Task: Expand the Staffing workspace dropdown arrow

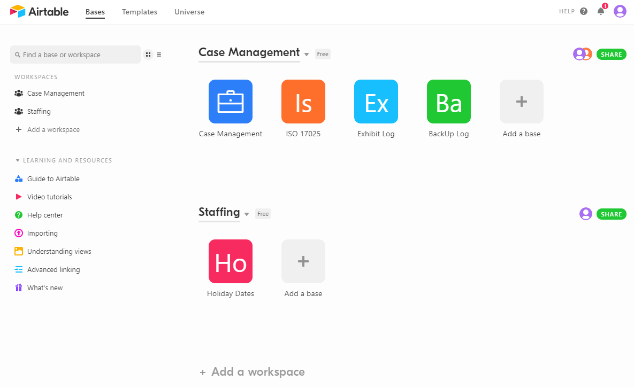Action: 247,214
